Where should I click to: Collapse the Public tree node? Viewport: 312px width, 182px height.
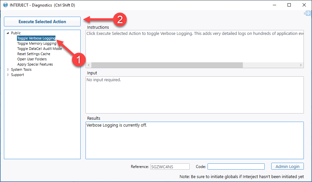click(x=8, y=33)
